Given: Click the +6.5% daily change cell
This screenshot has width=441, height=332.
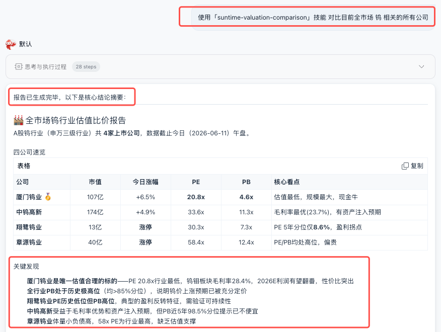Looking at the screenshot, I should (x=145, y=197).
